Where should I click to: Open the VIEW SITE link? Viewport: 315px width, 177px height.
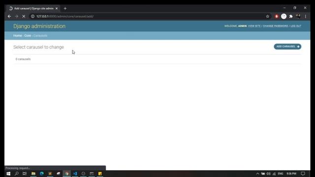pos(254,26)
